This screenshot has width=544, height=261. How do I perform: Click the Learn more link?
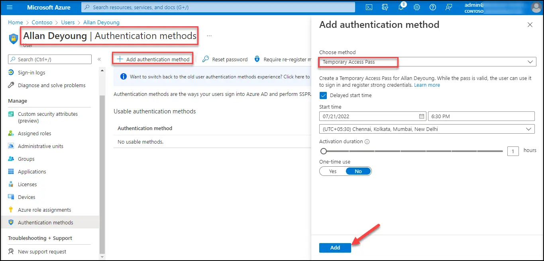(427, 85)
